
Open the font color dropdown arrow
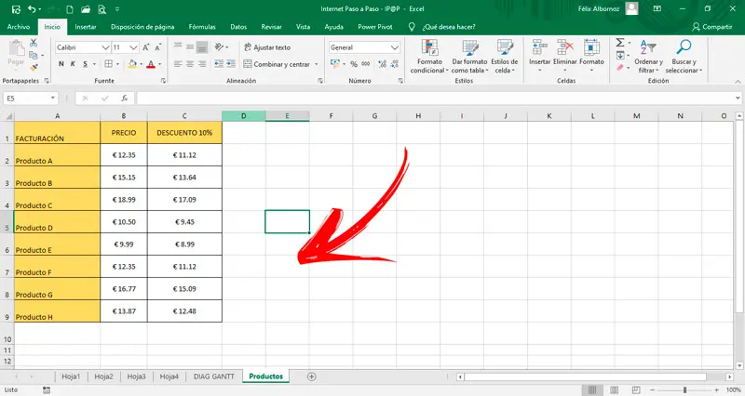tap(159, 64)
